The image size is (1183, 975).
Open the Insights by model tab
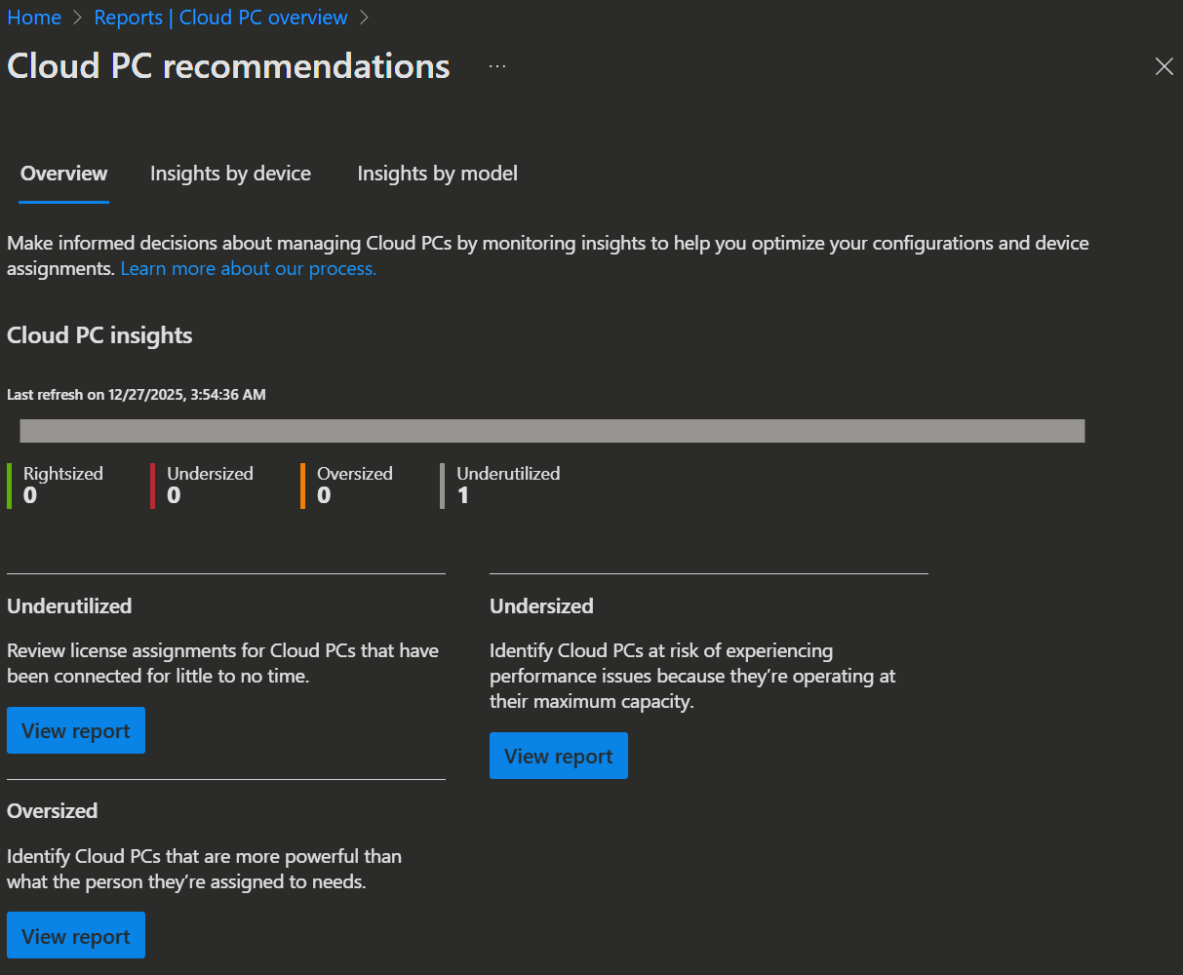click(x=437, y=174)
